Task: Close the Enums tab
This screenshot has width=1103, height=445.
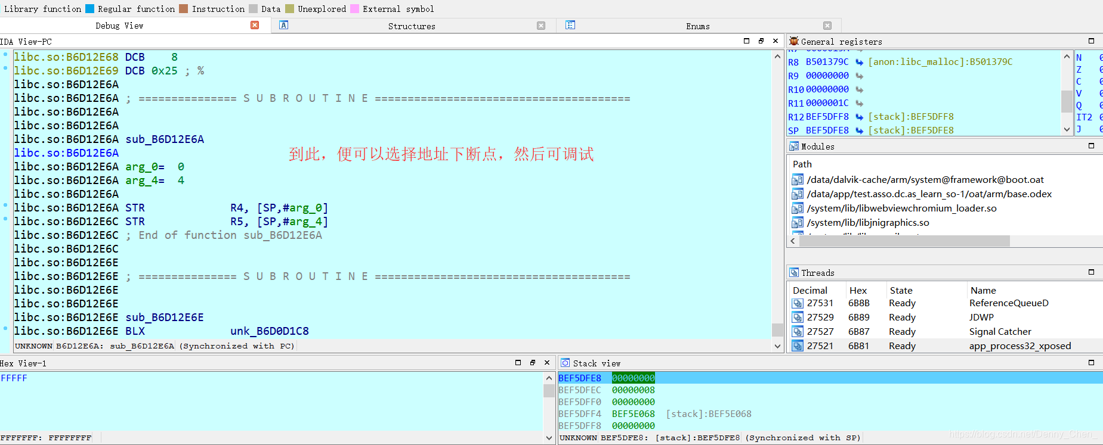Action: pos(827,26)
